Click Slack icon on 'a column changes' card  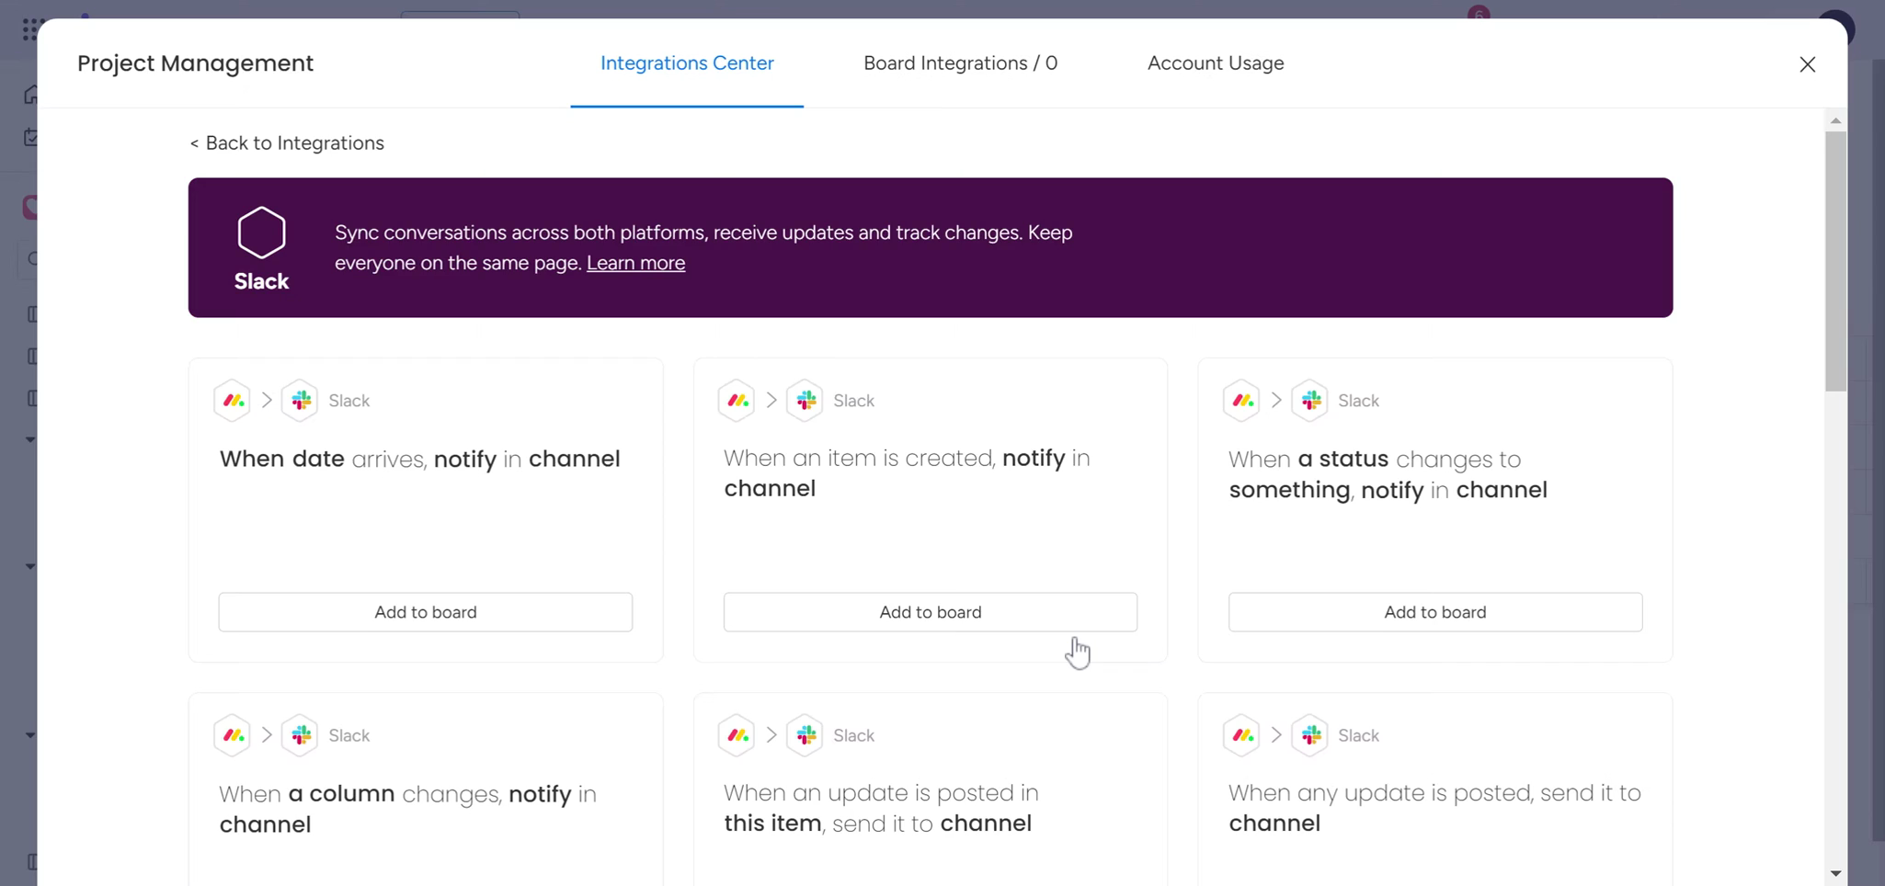[x=300, y=735]
